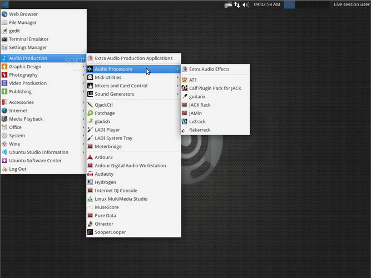Image resolution: width=371 pixels, height=278 pixels.
Task: Click the clock showing 09:02:59 AM
Action: click(267, 4)
